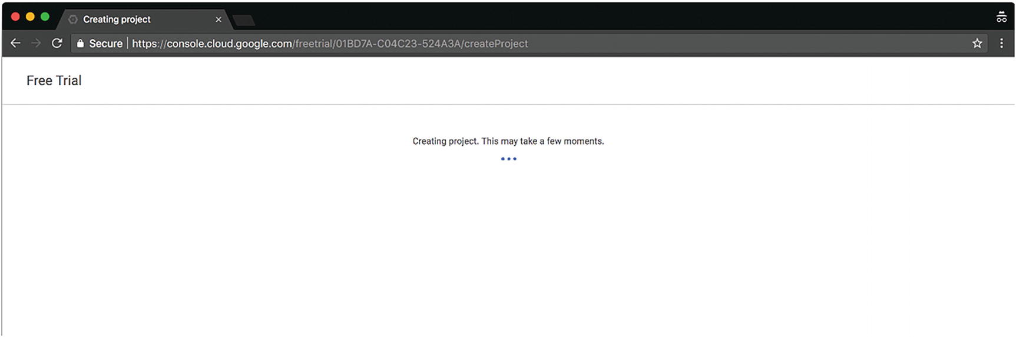Click the back arrow navigation button
This screenshot has height=337, width=1016.
tap(15, 43)
